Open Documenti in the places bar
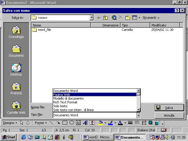188x141 pixels. click(x=16, y=51)
